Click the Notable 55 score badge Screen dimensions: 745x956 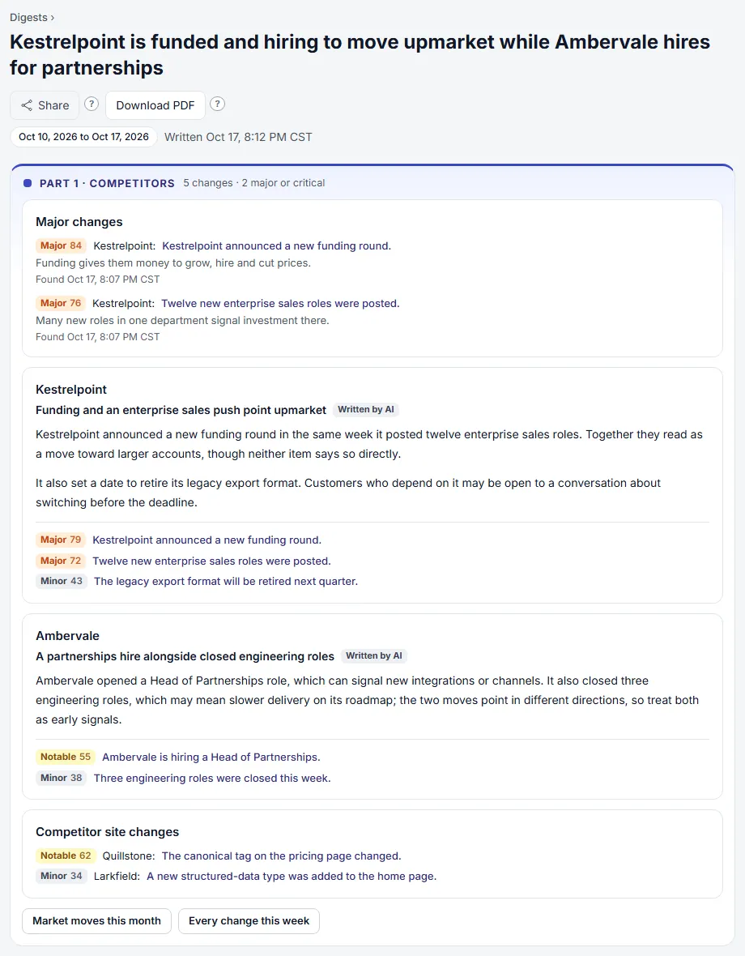pyautogui.click(x=65, y=757)
